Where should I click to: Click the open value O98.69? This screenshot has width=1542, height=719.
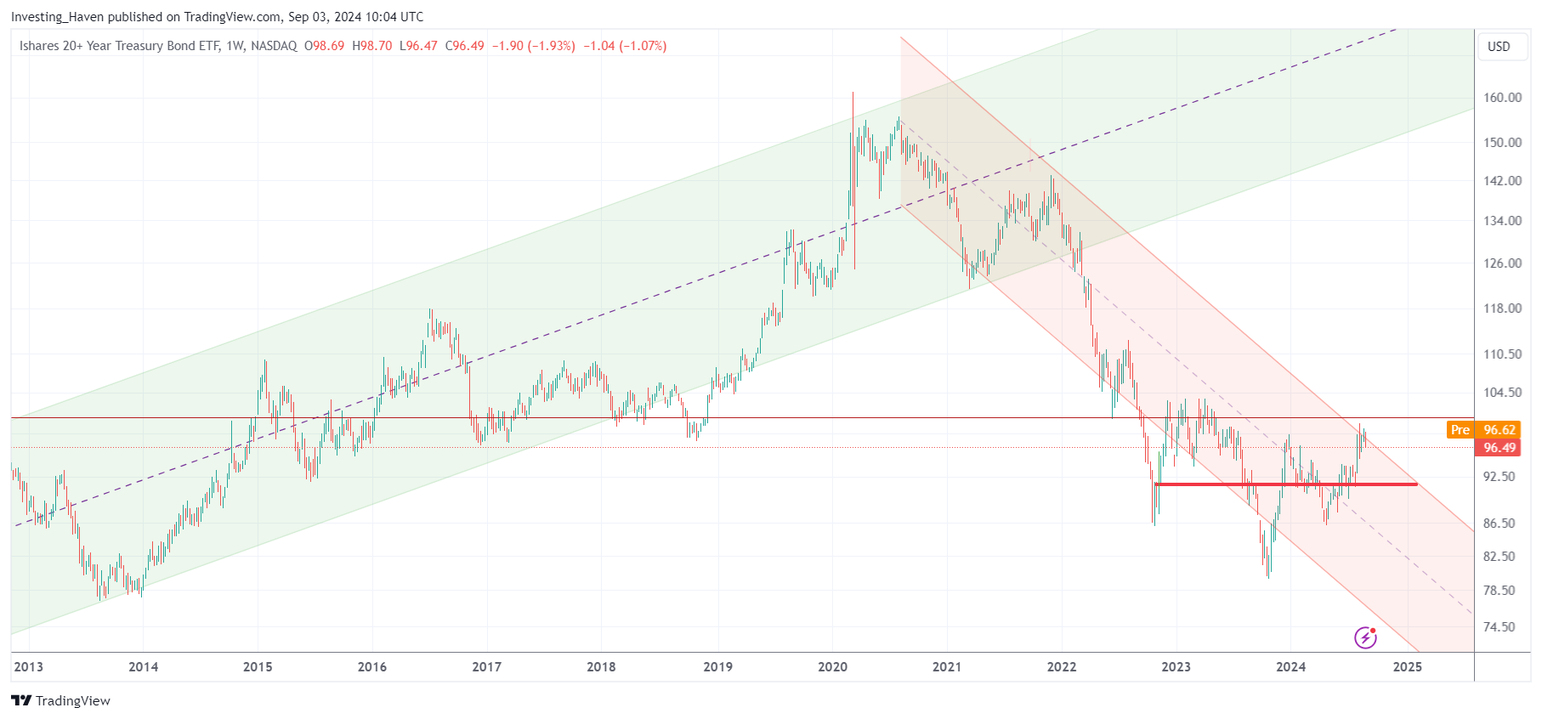click(x=325, y=46)
